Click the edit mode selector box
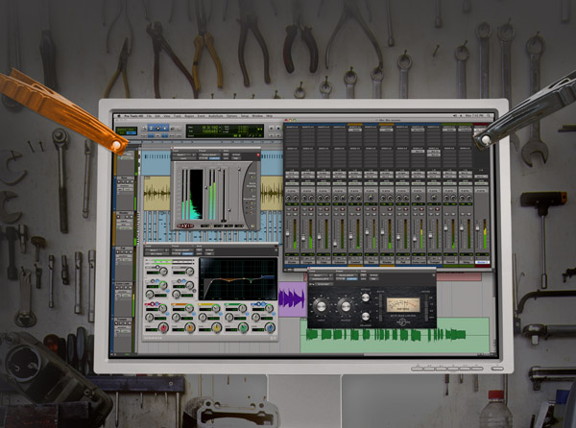This screenshot has width=576, height=428. coord(127,131)
